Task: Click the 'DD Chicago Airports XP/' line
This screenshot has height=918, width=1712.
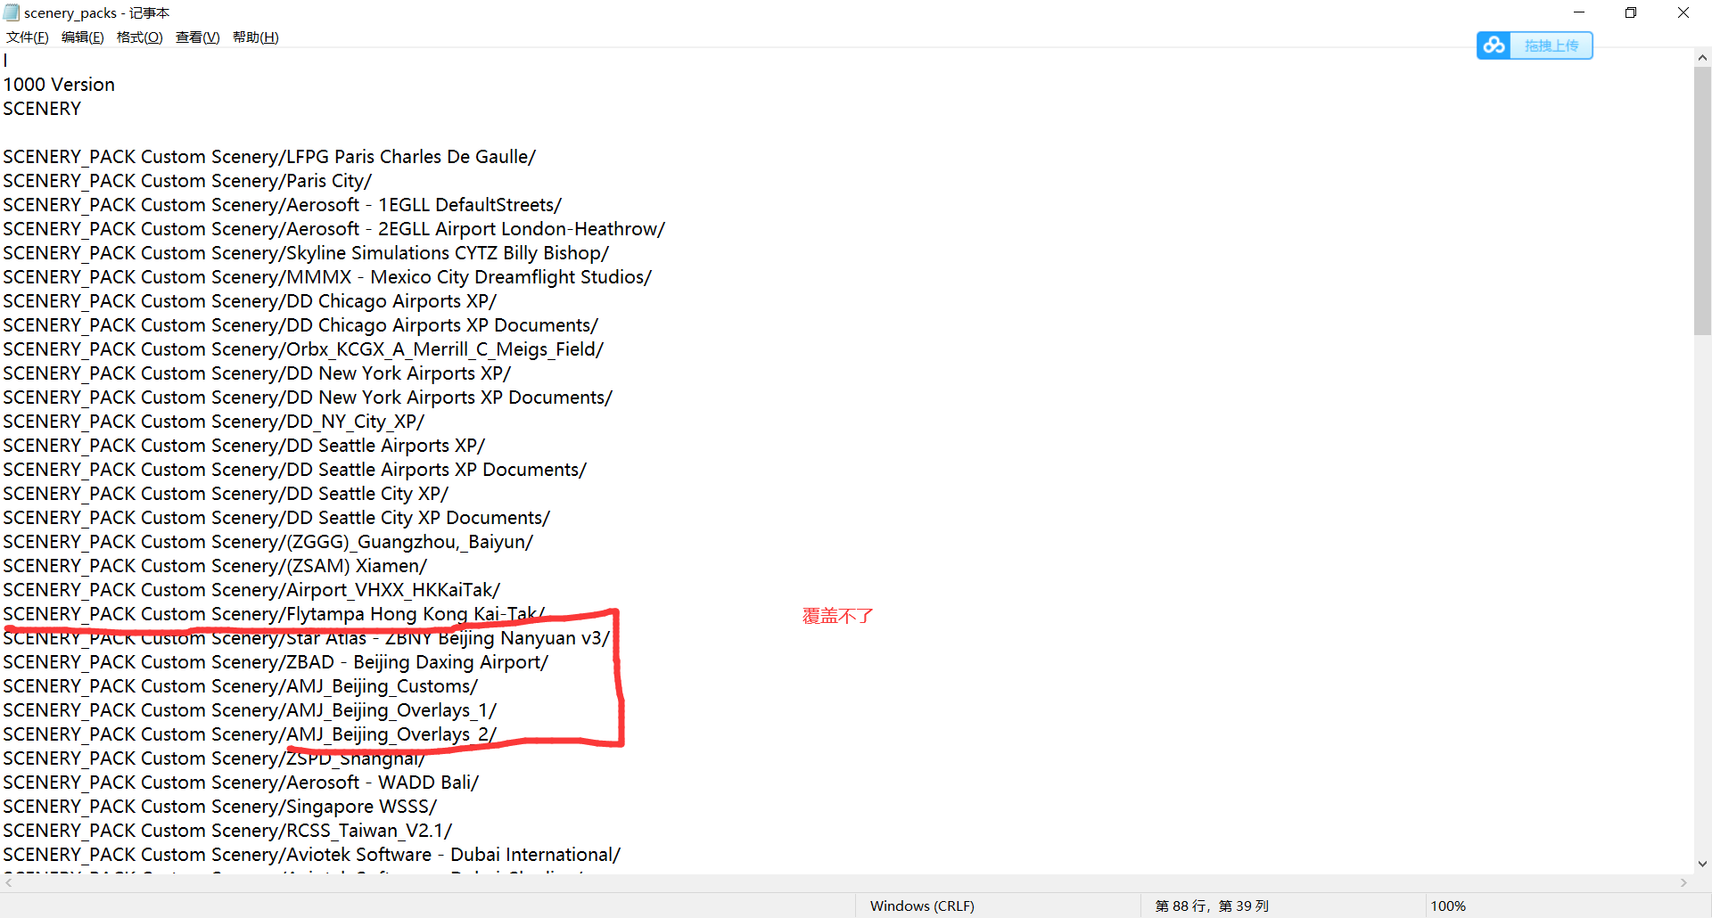Action: (250, 301)
